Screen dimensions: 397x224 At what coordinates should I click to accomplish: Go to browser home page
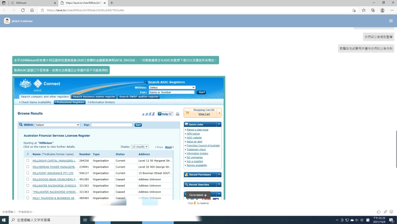point(32,10)
